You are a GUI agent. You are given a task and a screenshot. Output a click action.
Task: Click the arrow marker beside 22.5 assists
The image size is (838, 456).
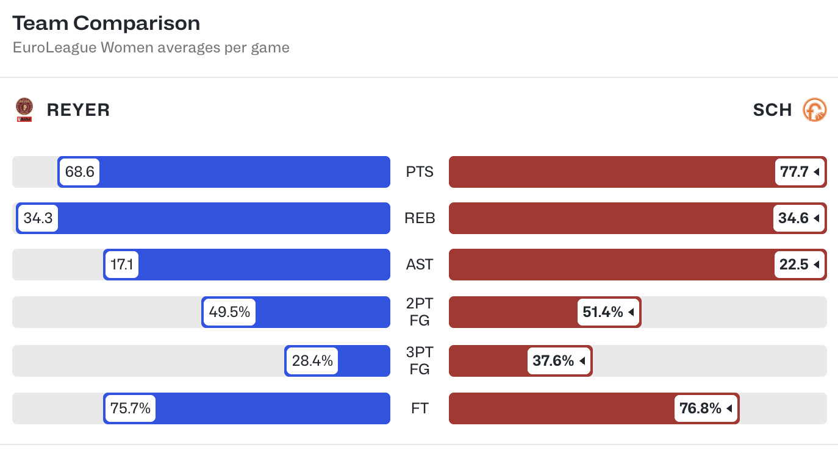(x=816, y=265)
